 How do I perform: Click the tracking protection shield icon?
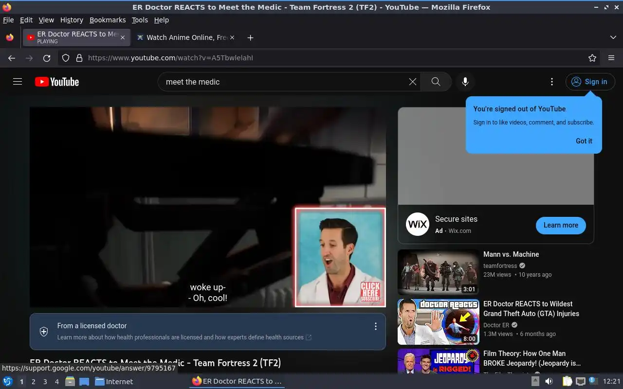point(66,58)
